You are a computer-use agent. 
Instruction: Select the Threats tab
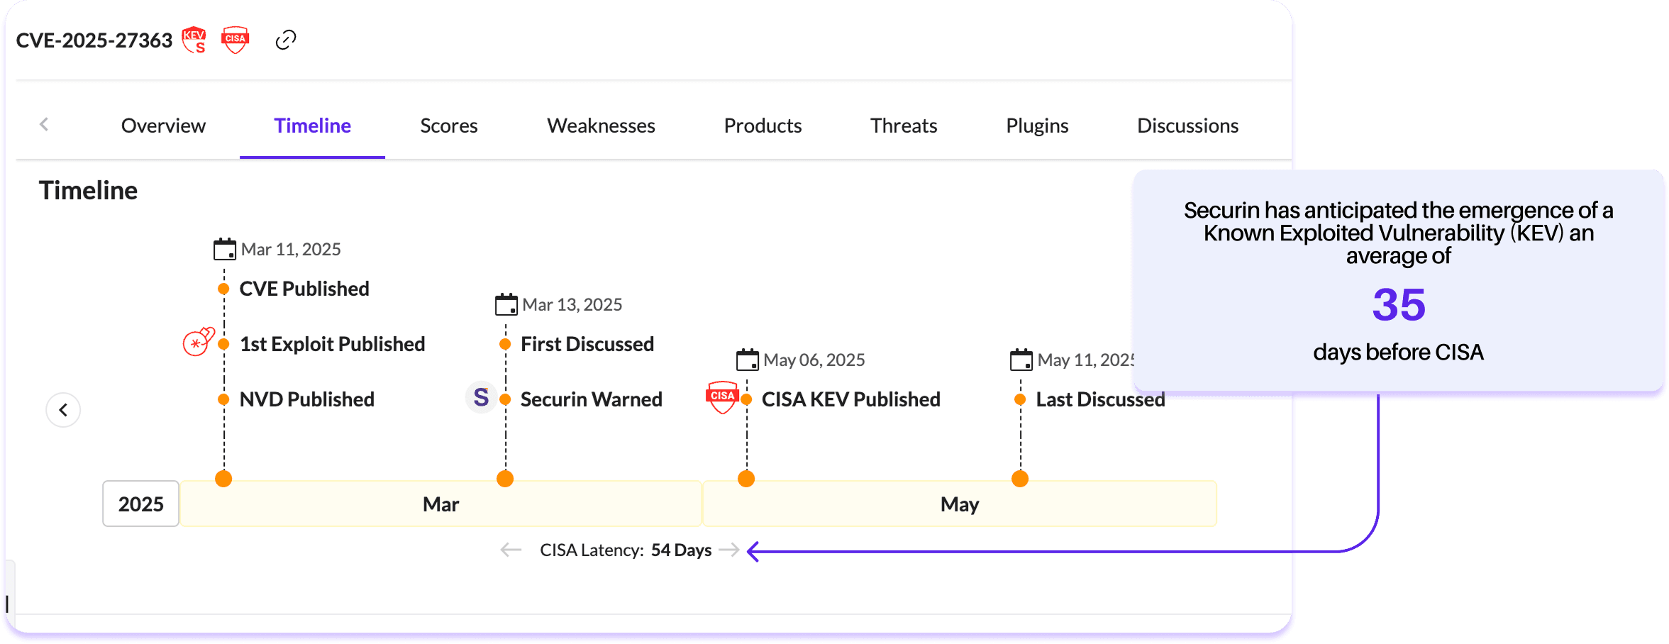(903, 126)
